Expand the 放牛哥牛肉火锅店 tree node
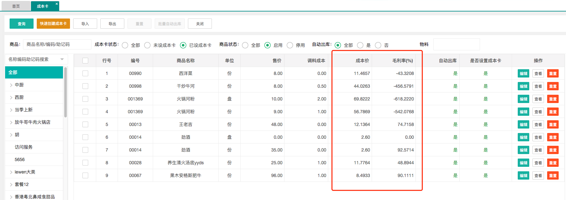Viewport: 566px width, 200px height. pos(11,122)
